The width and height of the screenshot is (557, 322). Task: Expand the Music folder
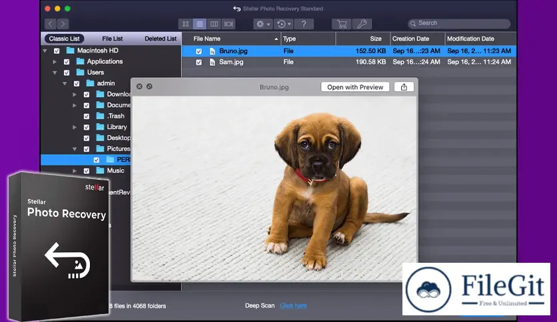[75, 171]
